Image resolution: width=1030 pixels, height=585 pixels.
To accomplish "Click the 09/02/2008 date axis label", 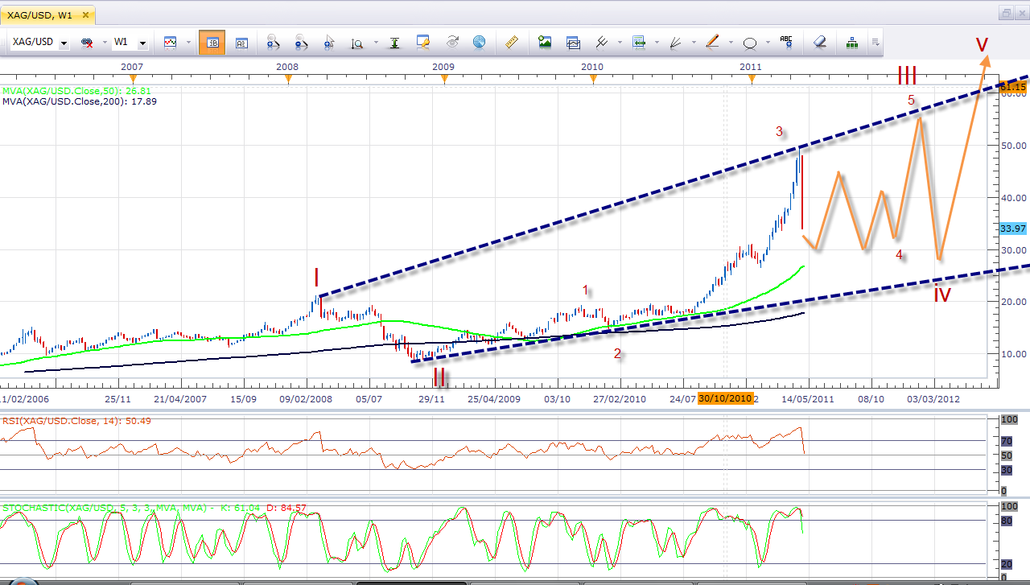I will point(306,398).
